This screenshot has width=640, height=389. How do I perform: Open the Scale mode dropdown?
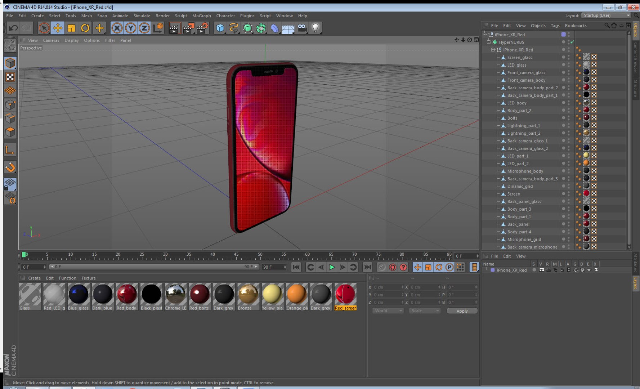(x=425, y=311)
